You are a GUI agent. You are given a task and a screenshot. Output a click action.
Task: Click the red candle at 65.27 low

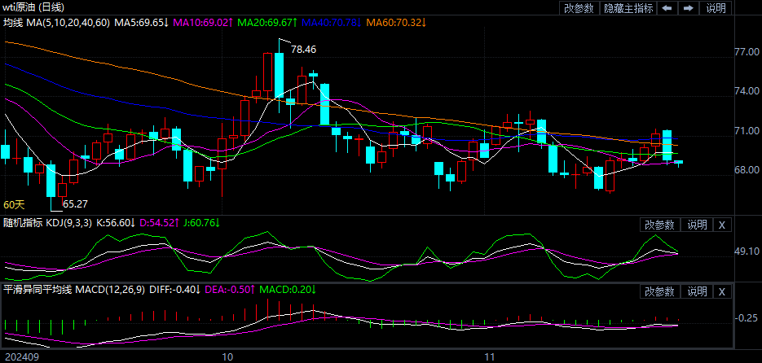(x=62, y=190)
